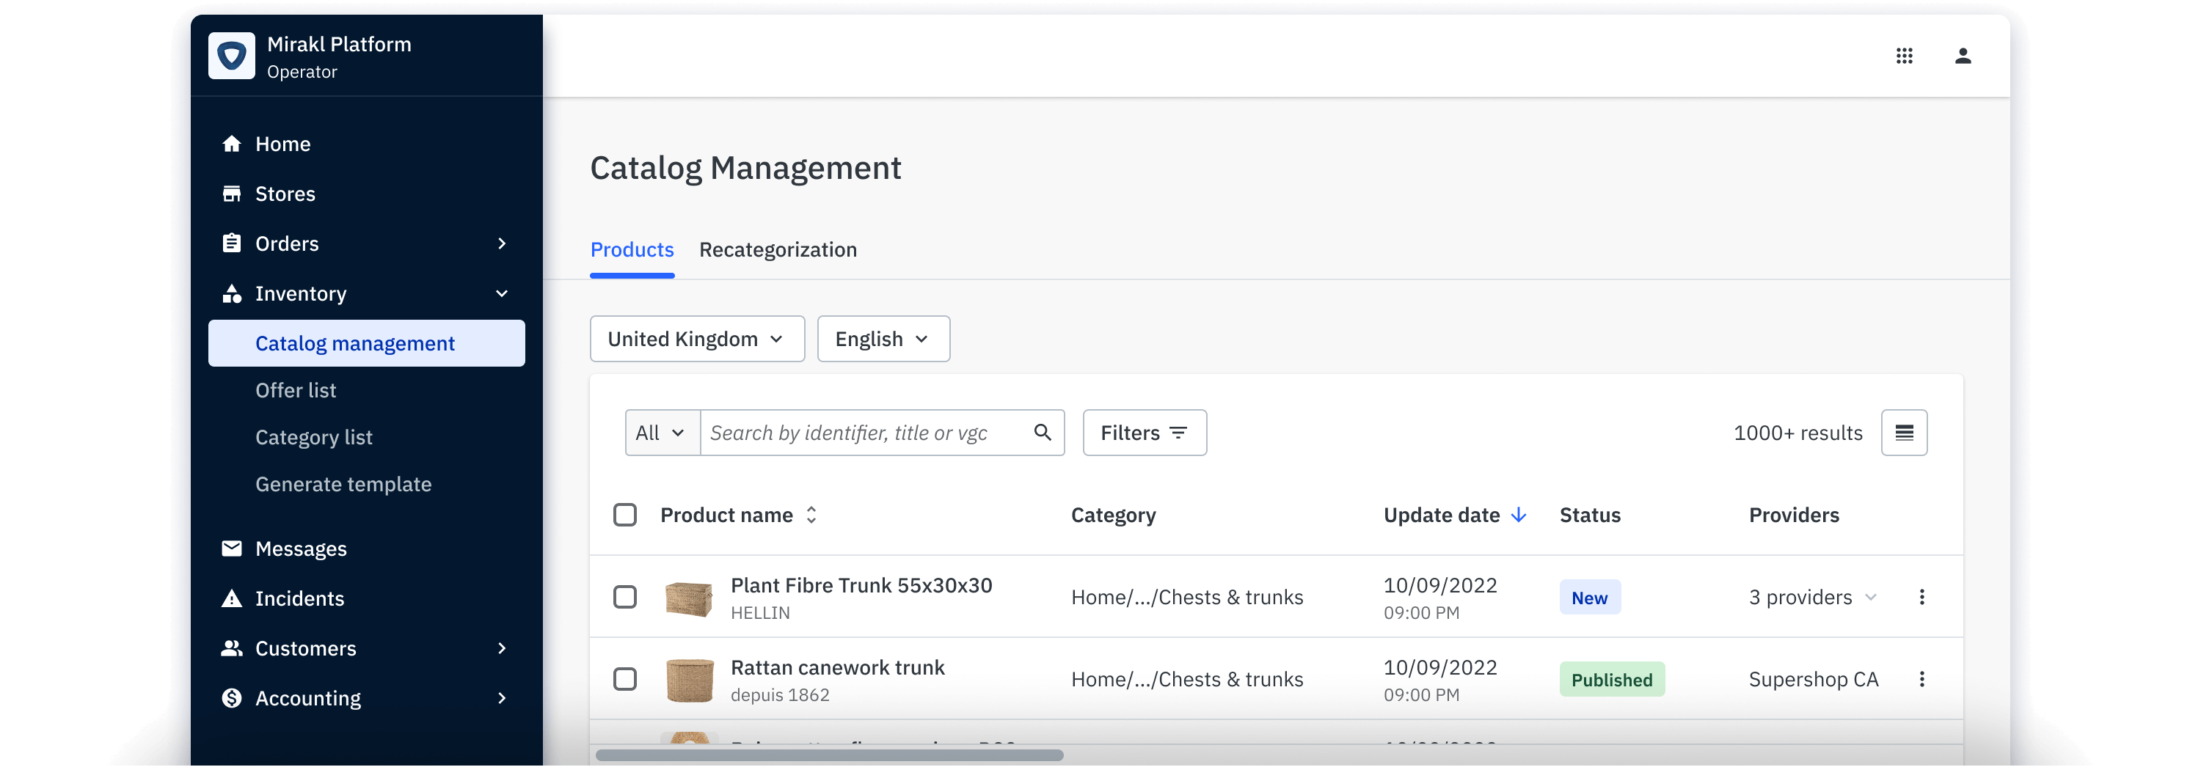Open the United Kingdom country dropdown
The width and height of the screenshot is (2201, 767).
tap(696, 339)
